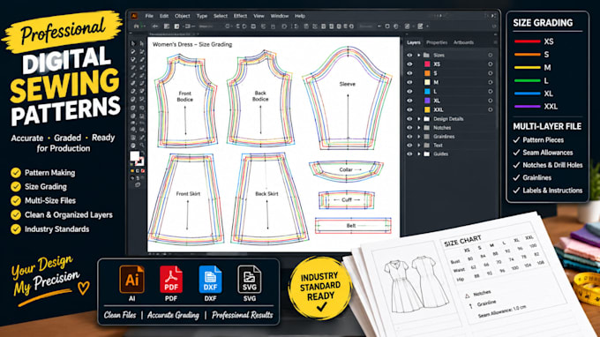600x337 pixels.
Task: Click the white Fill color swatch
Action: (x=134, y=156)
